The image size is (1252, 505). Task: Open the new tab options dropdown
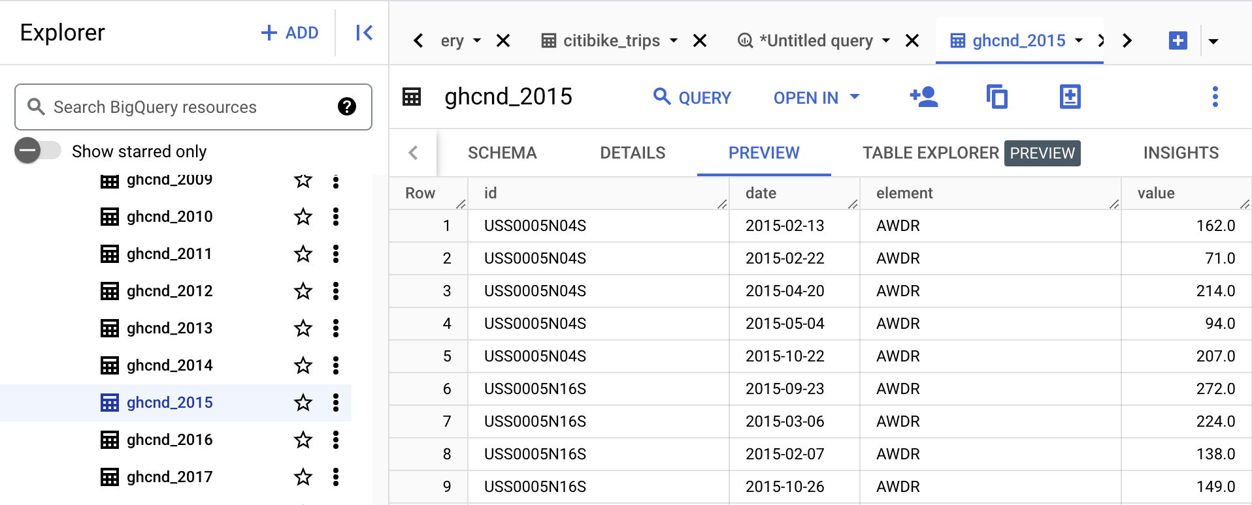point(1213,41)
